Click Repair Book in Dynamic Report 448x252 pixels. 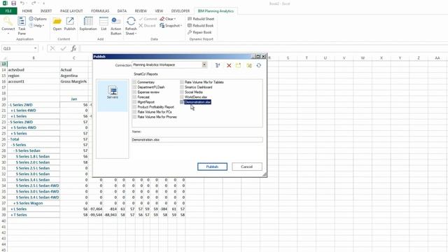click(199, 32)
